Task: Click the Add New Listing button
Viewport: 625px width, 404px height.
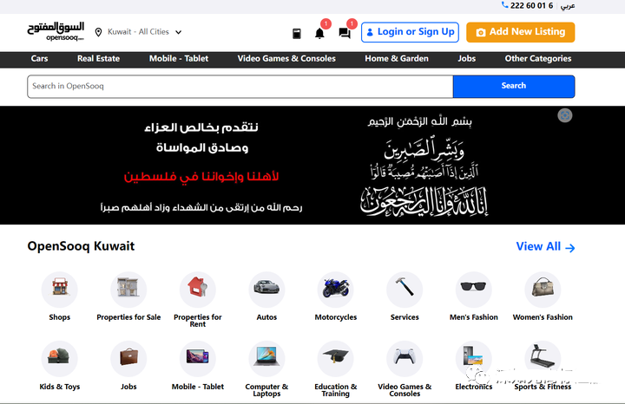Action: (x=521, y=32)
